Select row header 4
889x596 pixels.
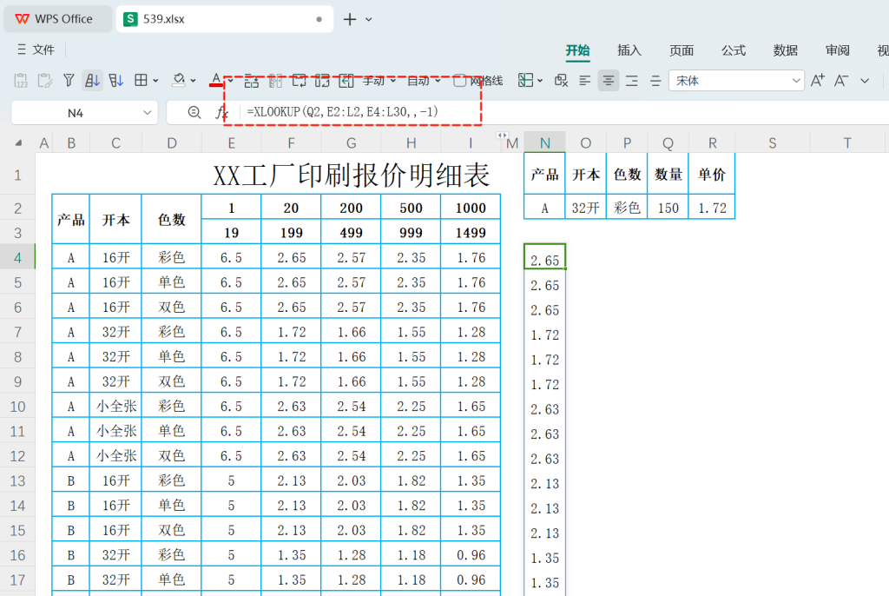(17, 258)
